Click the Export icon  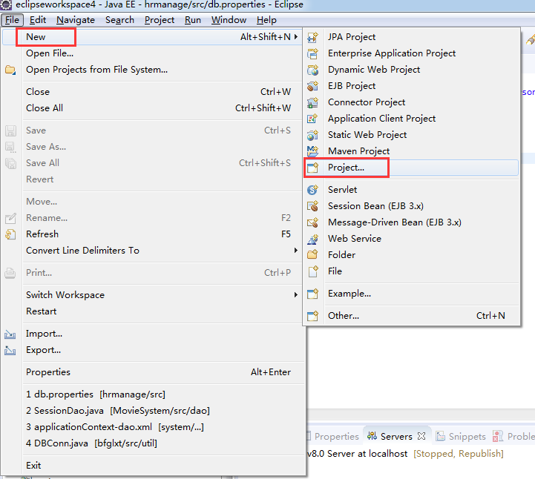click(x=10, y=351)
